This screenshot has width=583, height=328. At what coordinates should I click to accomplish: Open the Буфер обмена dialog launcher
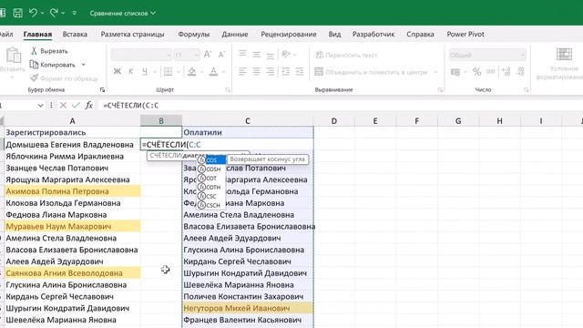pyautogui.click(x=102, y=89)
